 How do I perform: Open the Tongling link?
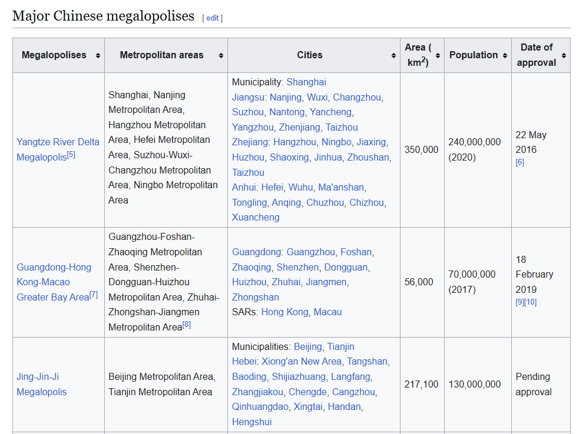[249, 202]
